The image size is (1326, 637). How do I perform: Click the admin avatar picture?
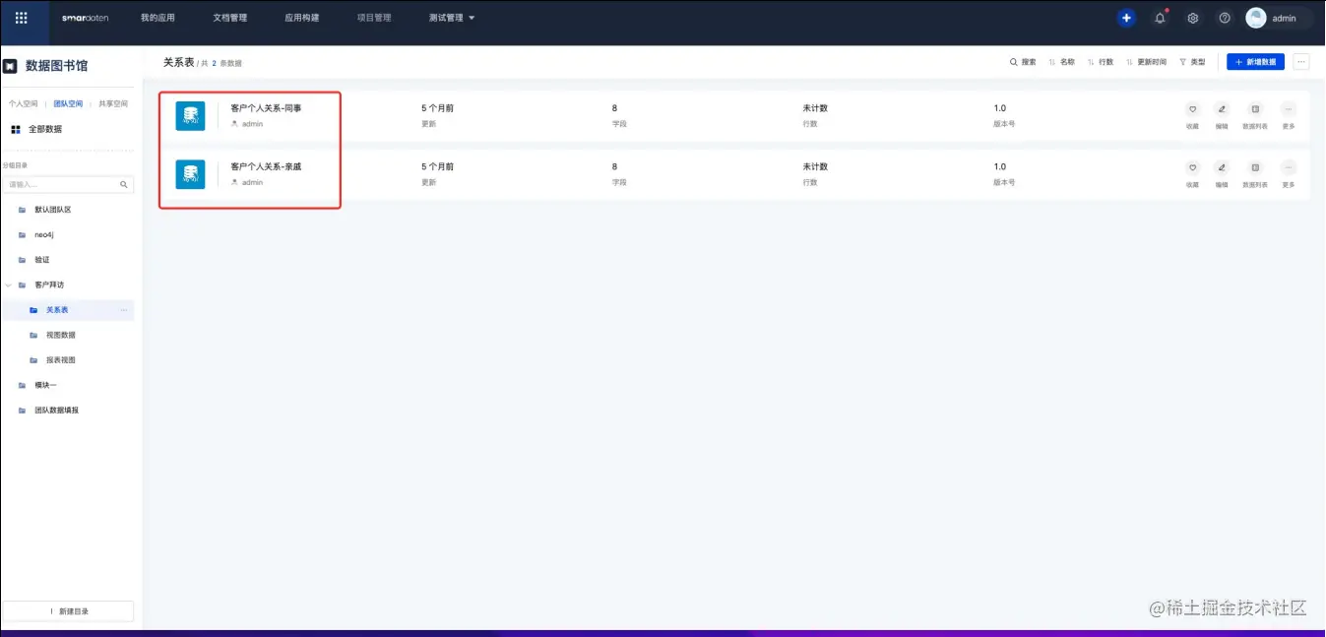click(x=1256, y=18)
